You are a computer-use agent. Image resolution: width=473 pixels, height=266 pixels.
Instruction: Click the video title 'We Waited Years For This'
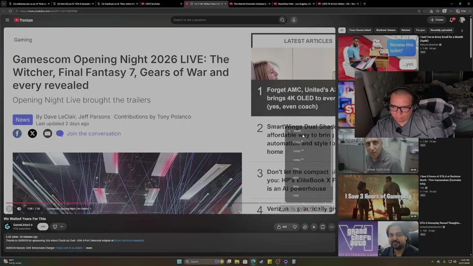[25, 219]
